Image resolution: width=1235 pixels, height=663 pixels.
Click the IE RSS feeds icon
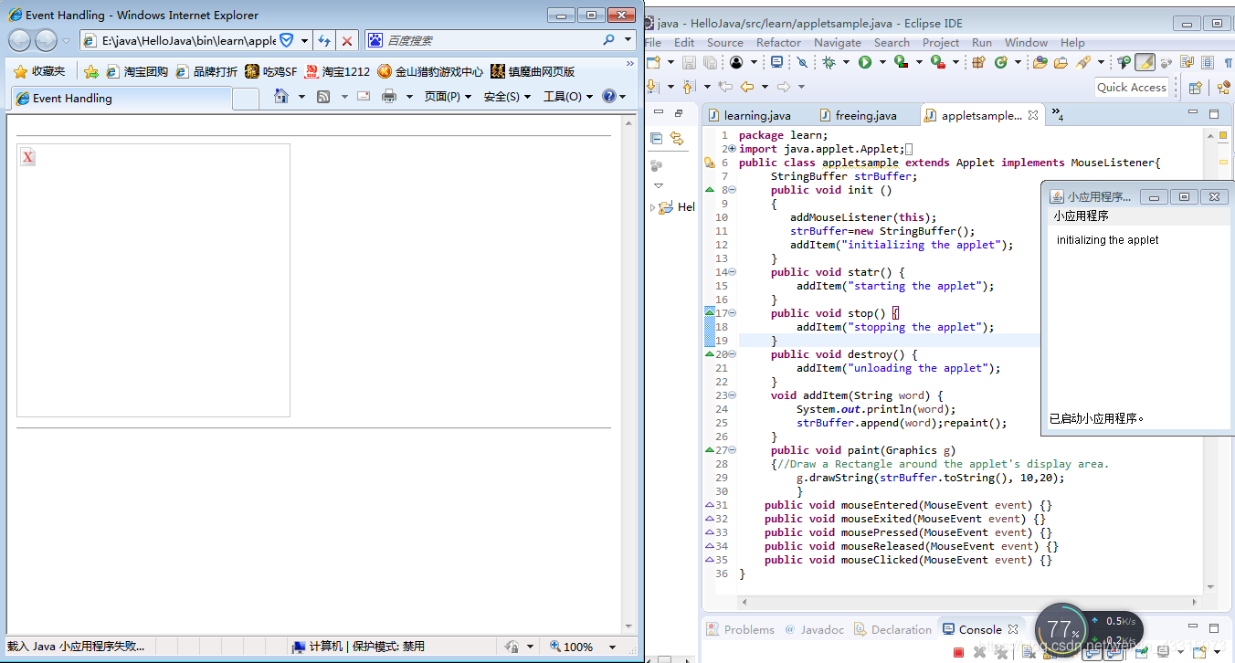(x=323, y=97)
